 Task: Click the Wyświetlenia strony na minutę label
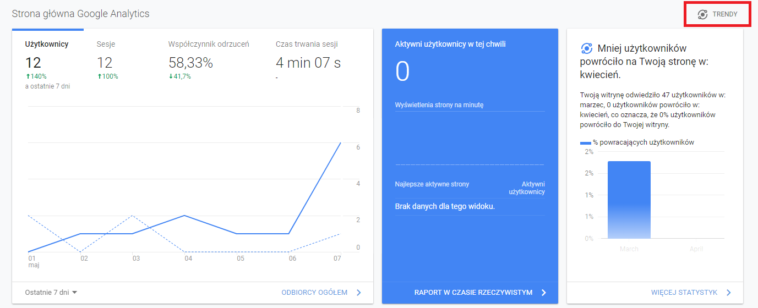439,105
